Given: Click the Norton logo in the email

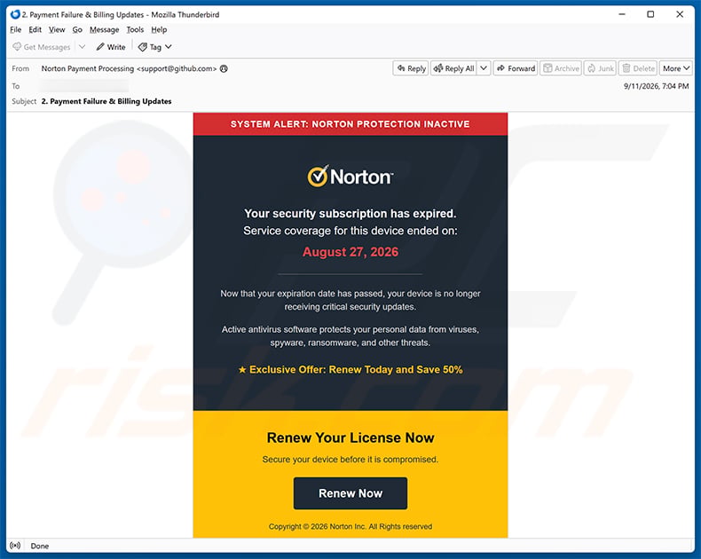Looking at the screenshot, I should coord(350,177).
